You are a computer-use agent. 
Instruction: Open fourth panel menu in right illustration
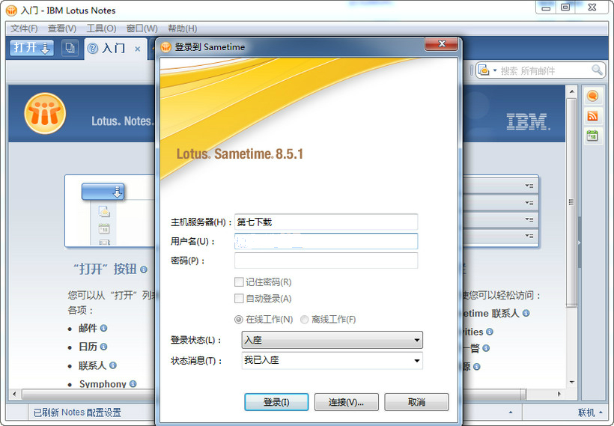tap(529, 236)
